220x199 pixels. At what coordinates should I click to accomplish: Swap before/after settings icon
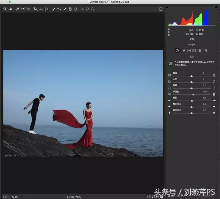[153, 197]
